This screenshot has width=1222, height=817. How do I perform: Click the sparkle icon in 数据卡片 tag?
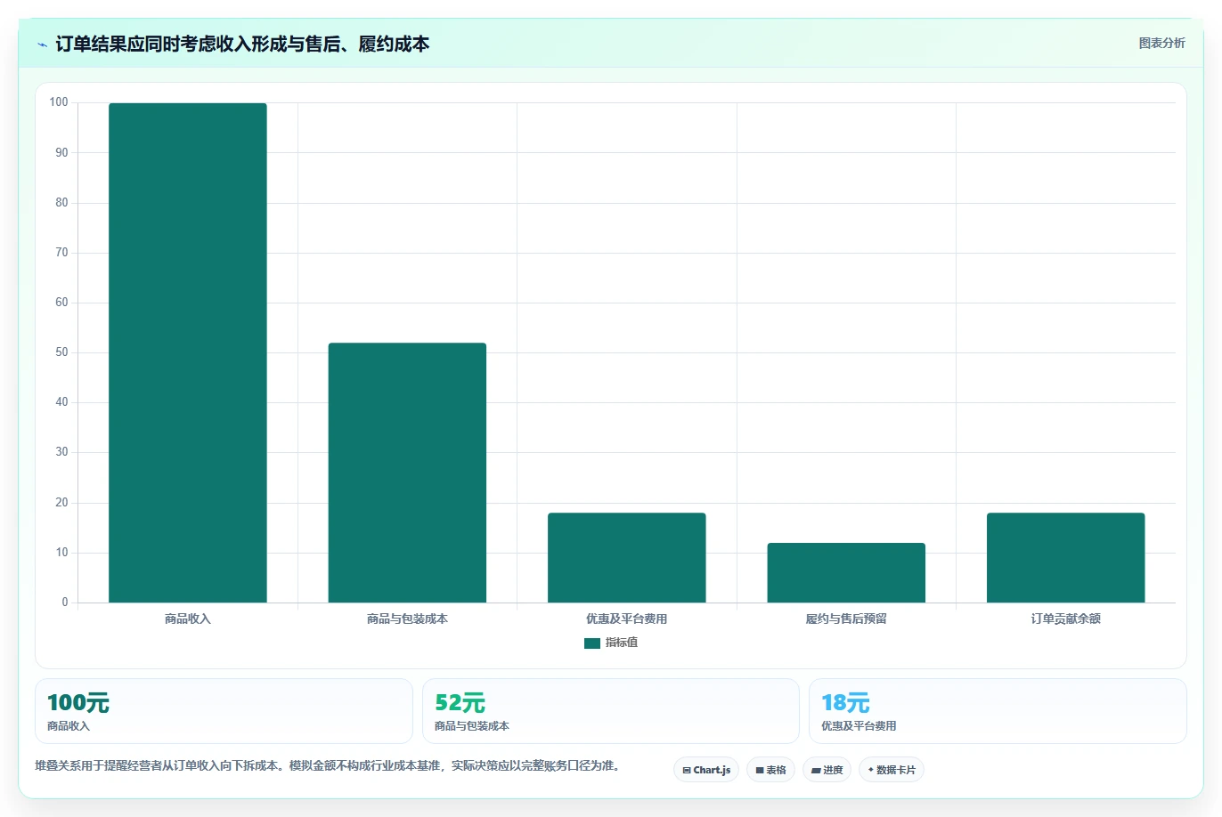[x=871, y=770]
